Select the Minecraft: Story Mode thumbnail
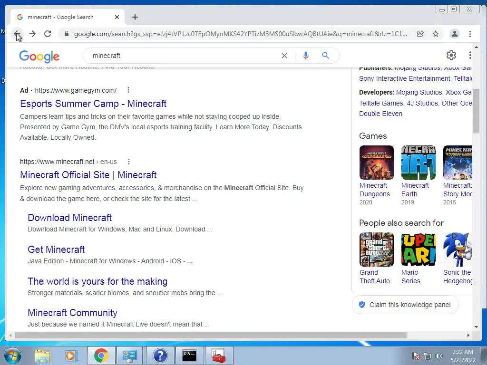Screen dimensions: 487x365 coord(458,163)
